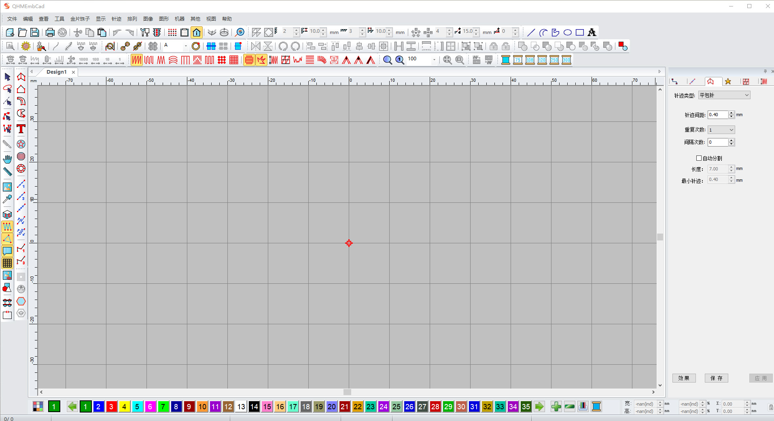Click the 保存 button
This screenshot has height=421, width=774.
tap(717, 378)
